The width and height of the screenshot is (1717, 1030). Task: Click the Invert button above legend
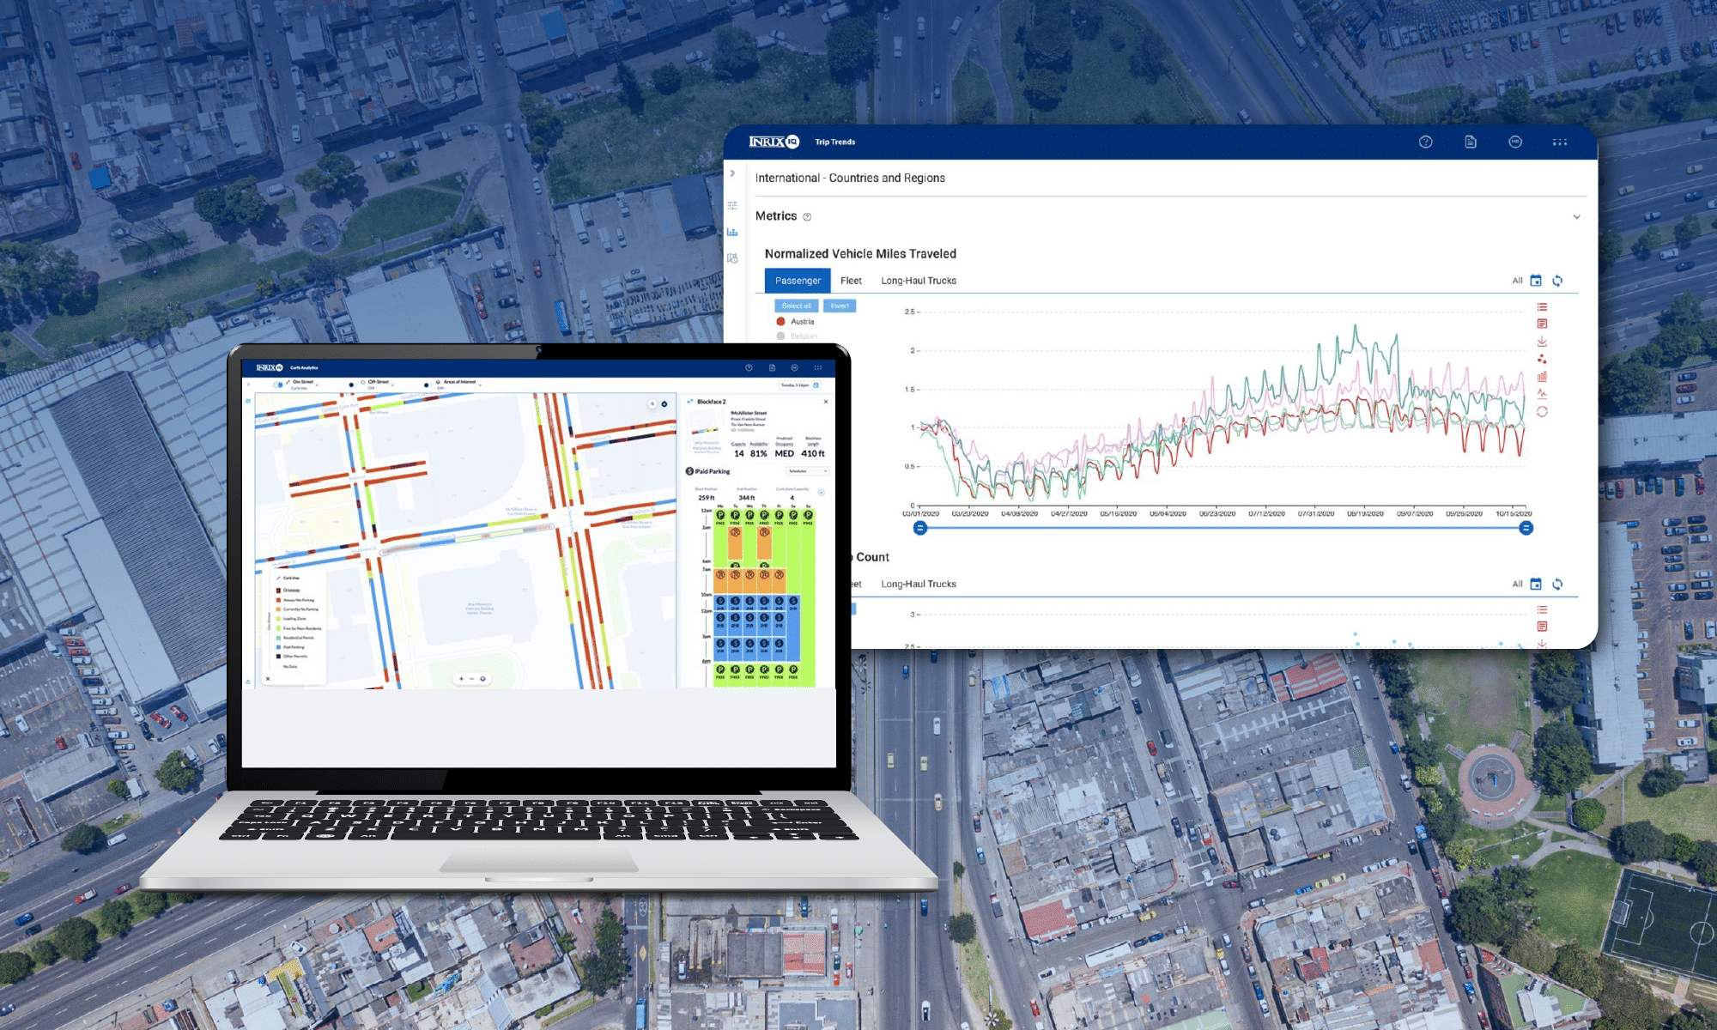[840, 306]
